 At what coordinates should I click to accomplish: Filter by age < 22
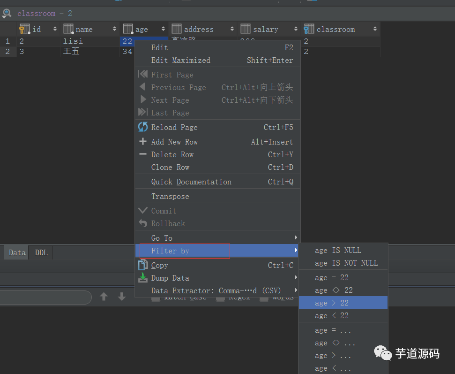click(x=343, y=316)
